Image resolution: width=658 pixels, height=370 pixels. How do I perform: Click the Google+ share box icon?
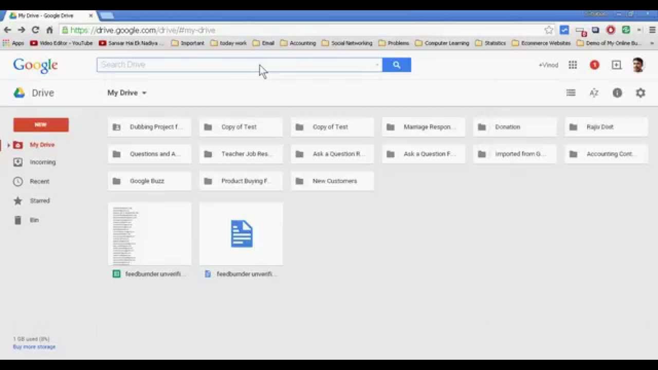(616, 65)
